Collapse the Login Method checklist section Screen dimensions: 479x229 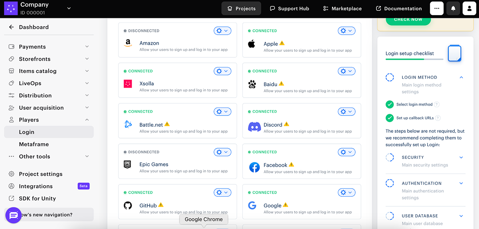tap(461, 77)
